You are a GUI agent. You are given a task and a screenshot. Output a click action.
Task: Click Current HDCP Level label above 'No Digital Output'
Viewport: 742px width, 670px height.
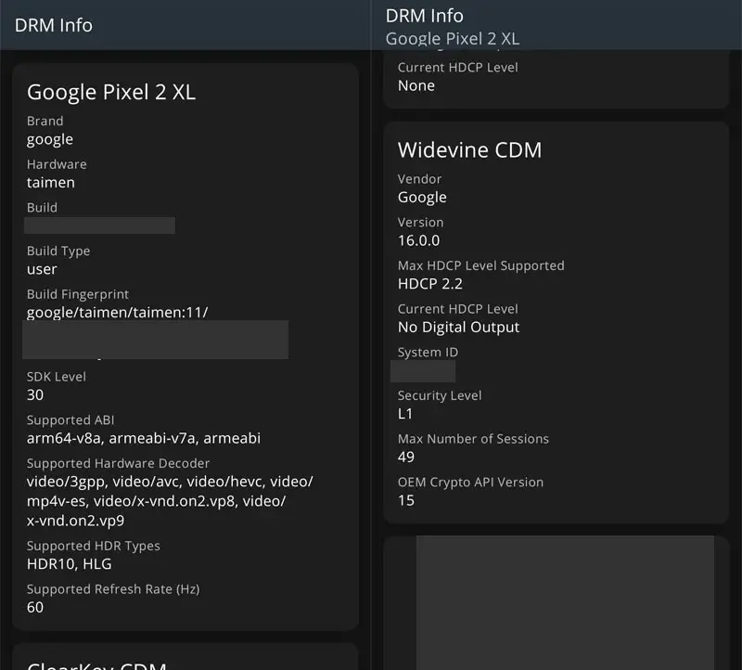point(457,309)
